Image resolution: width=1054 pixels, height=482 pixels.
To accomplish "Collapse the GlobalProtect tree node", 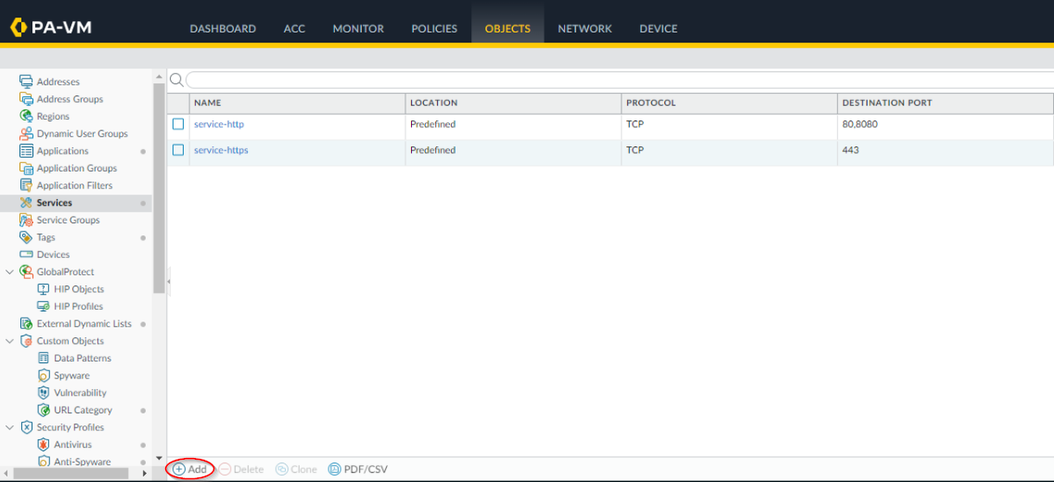I will tap(9, 272).
